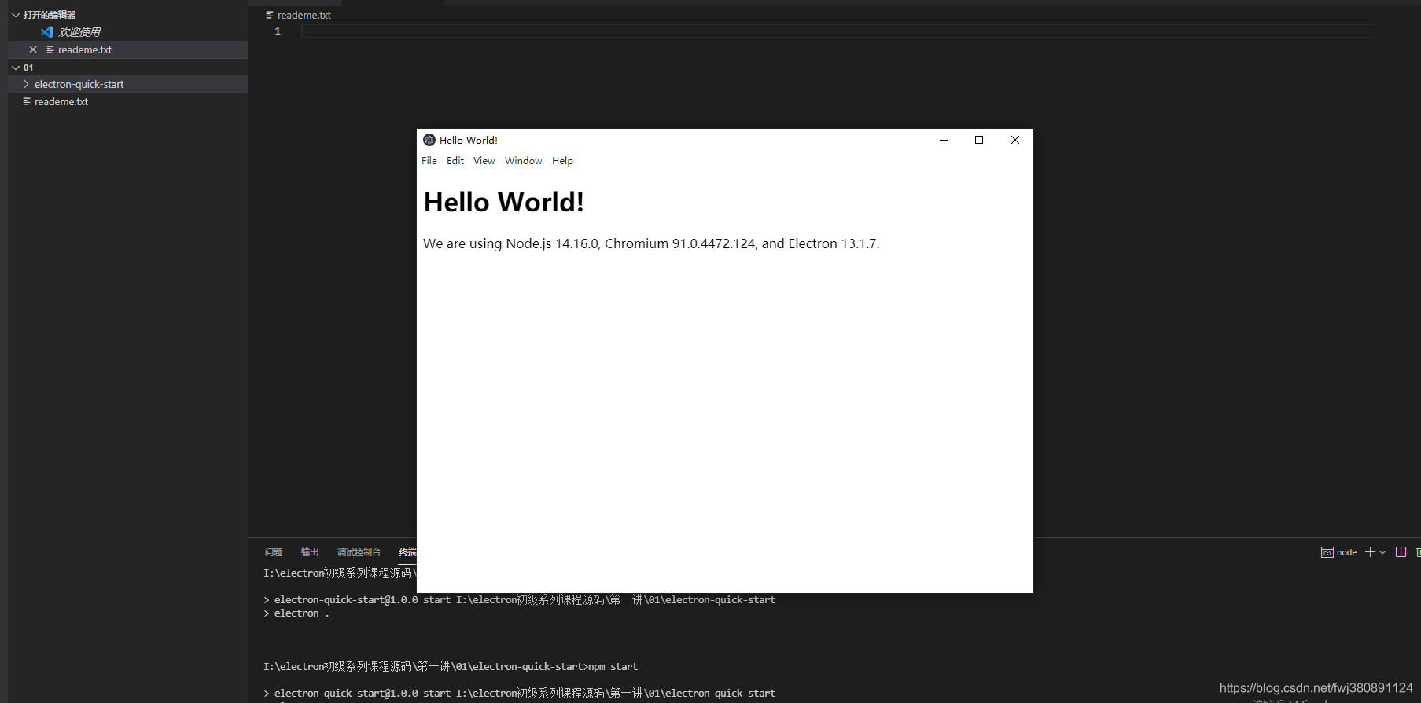
Task: Click the 'npm start' terminal command line
Action: point(451,666)
